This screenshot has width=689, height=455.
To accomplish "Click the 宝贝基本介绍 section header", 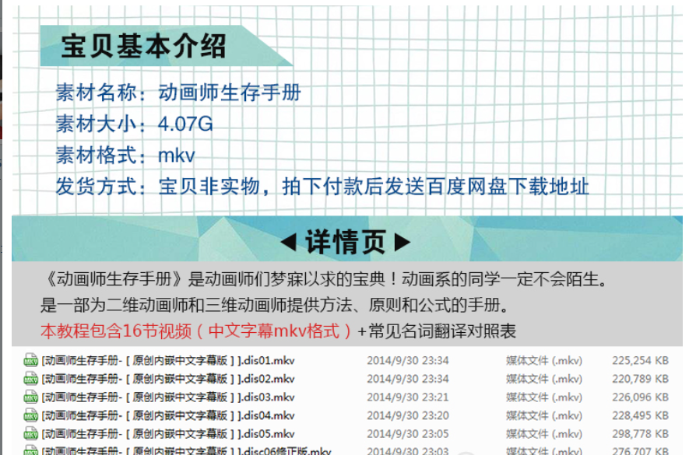I will point(143,47).
